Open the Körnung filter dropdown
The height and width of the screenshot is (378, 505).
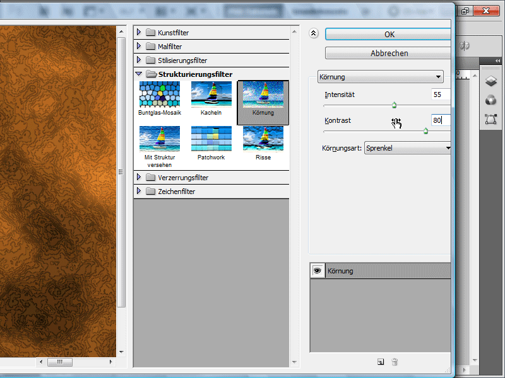tap(381, 77)
